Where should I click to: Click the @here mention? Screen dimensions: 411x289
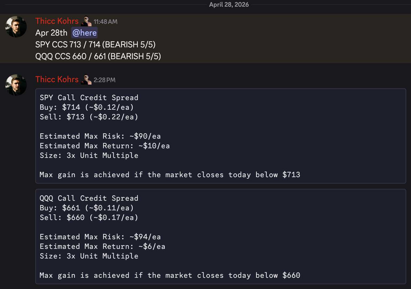(x=84, y=33)
